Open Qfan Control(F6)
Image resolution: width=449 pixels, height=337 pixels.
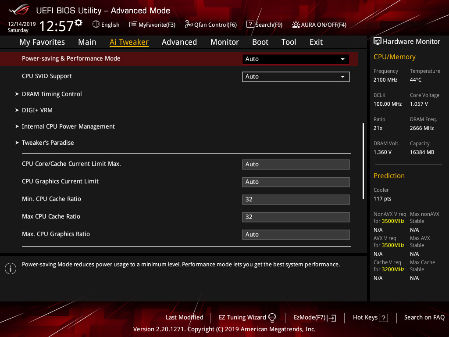pos(211,25)
